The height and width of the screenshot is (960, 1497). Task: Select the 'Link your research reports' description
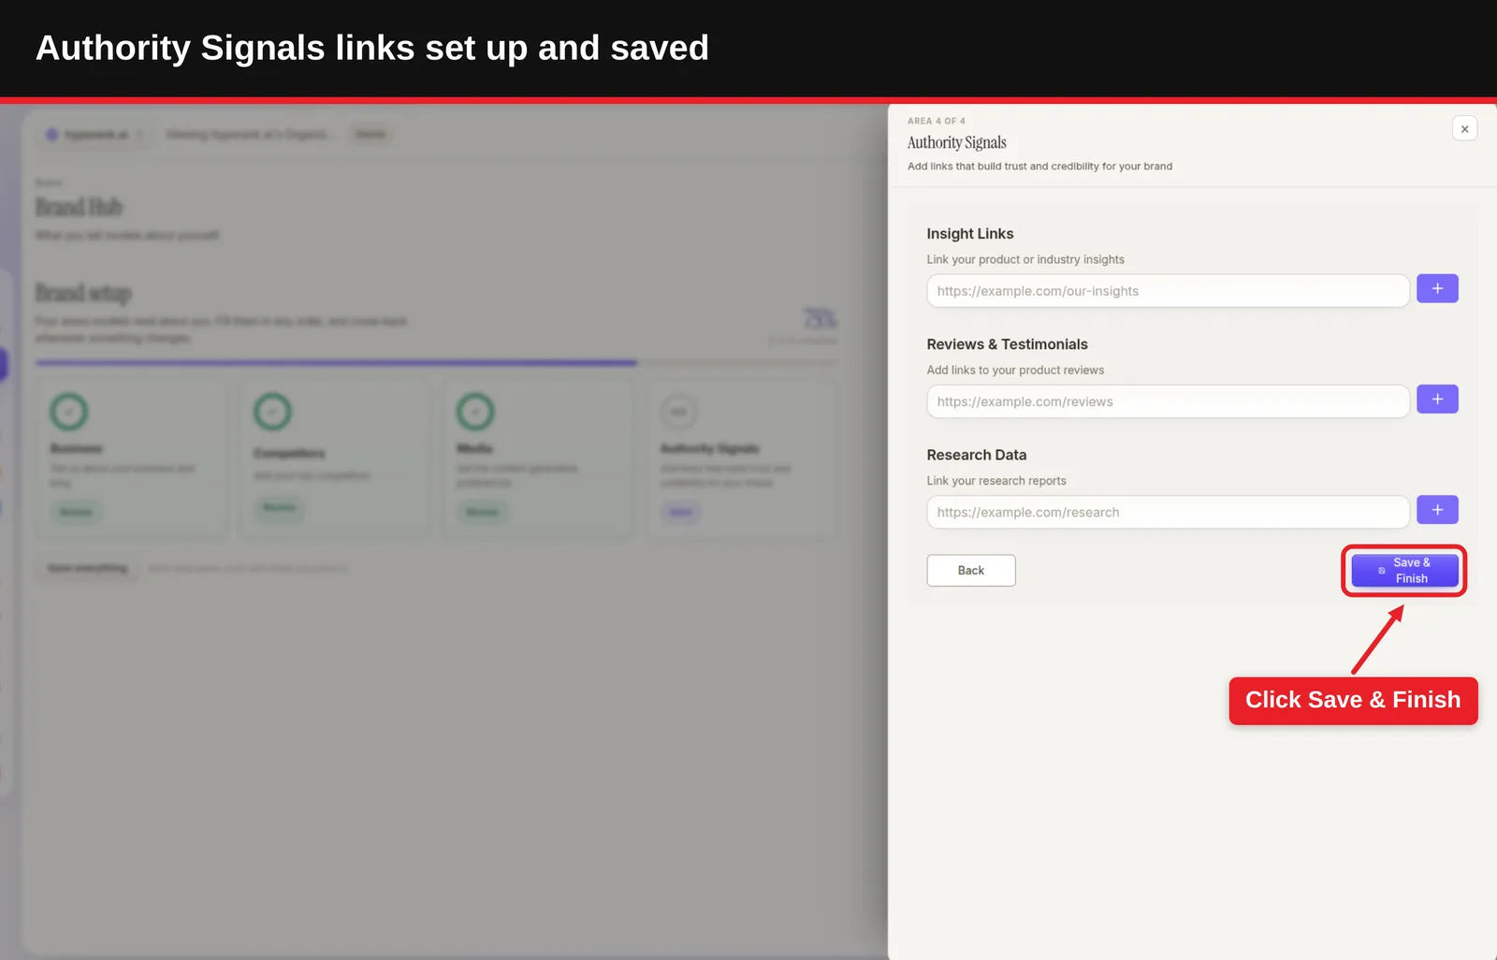point(996,481)
